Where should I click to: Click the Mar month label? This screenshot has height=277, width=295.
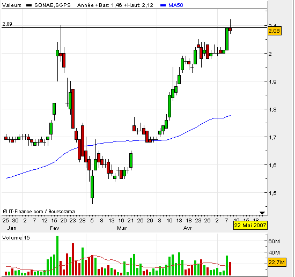(x=122, y=228)
